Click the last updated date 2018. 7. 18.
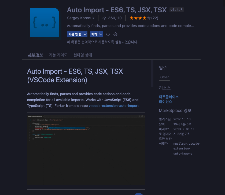 pos(184,132)
